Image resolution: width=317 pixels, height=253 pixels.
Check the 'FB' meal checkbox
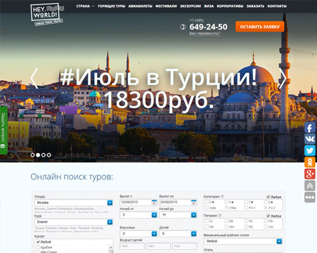click(x=246, y=221)
